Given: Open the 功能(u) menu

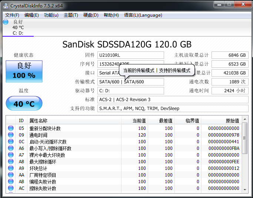Looking at the screenshot, I should pyautogui.click(x=51, y=15).
